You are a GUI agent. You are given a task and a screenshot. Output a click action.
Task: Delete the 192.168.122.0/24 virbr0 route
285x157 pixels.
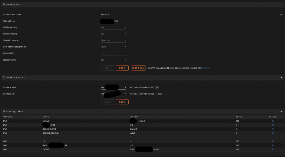coord(273,133)
